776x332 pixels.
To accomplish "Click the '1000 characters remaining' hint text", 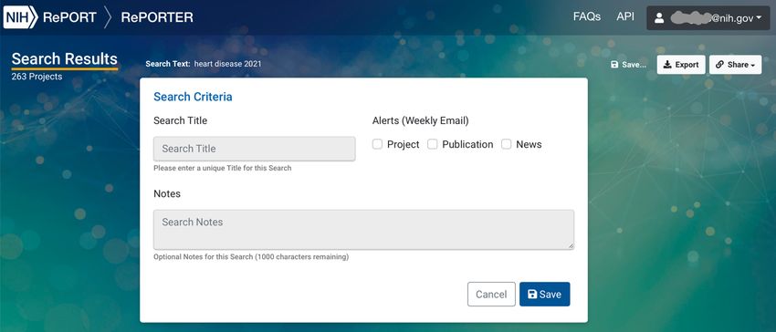I will [x=301, y=257].
